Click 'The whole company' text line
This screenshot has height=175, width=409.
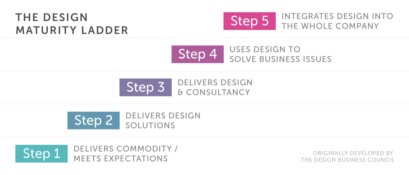pos(330,26)
